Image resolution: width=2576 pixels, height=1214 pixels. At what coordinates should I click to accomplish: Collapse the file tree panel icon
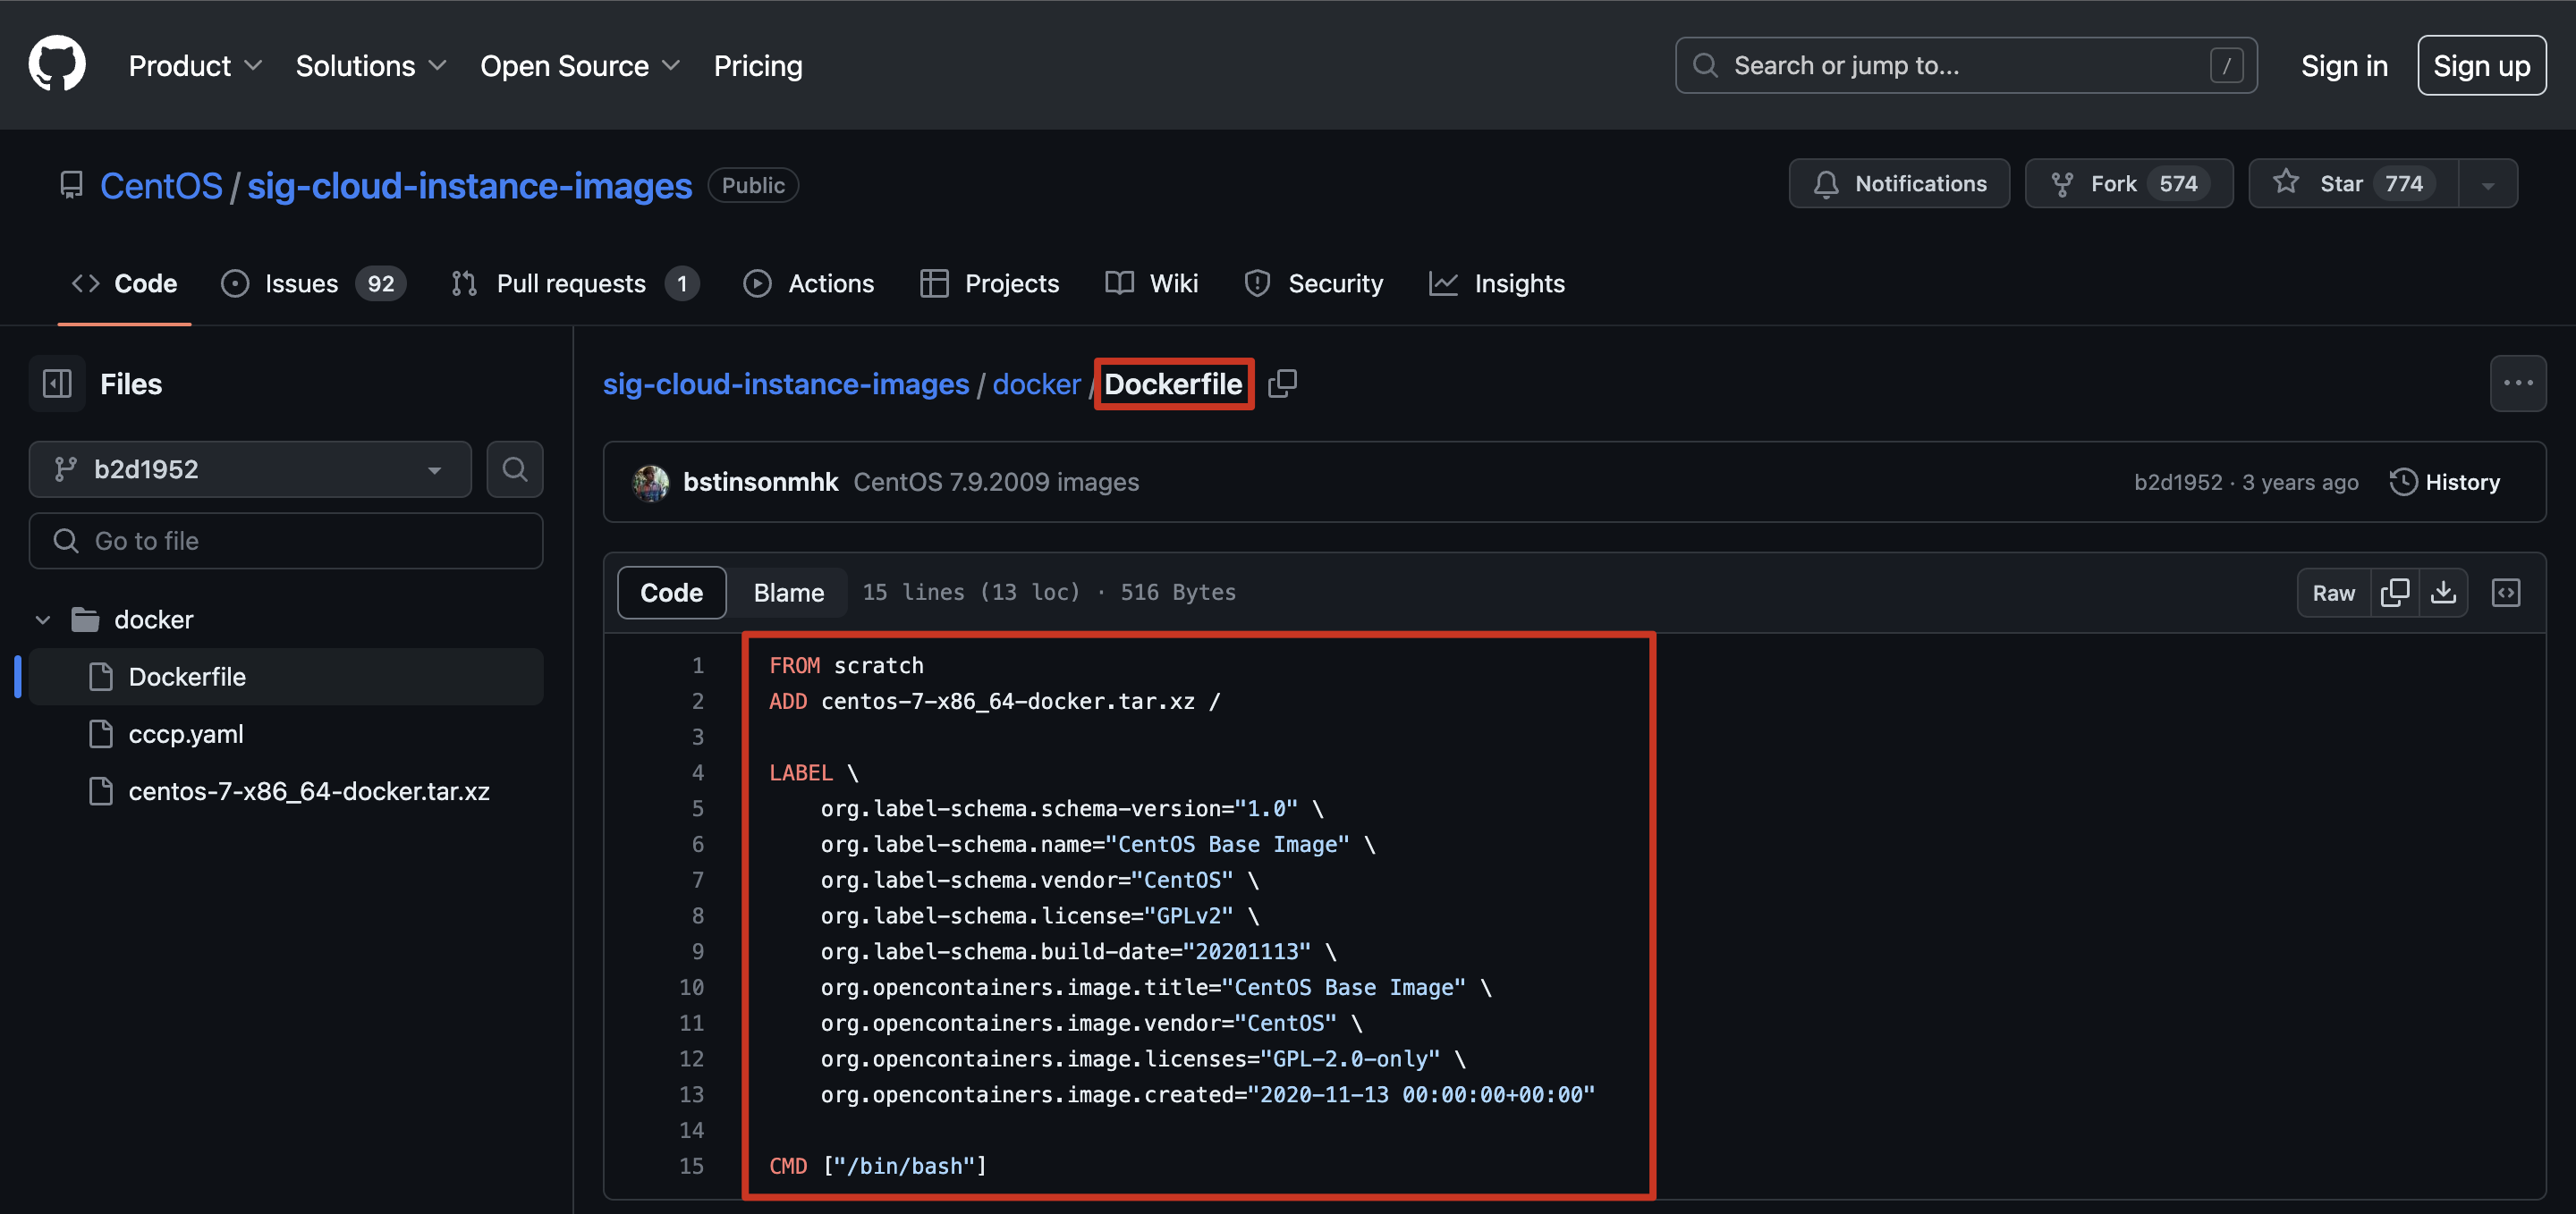coord(57,384)
